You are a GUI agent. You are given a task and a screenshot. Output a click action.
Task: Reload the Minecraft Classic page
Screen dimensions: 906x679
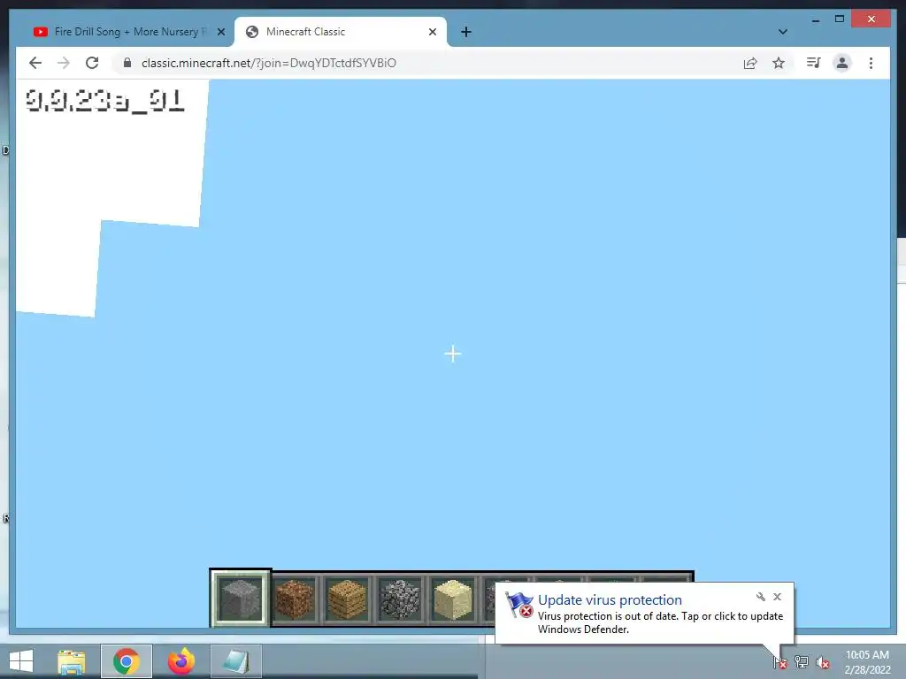click(x=92, y=63)
